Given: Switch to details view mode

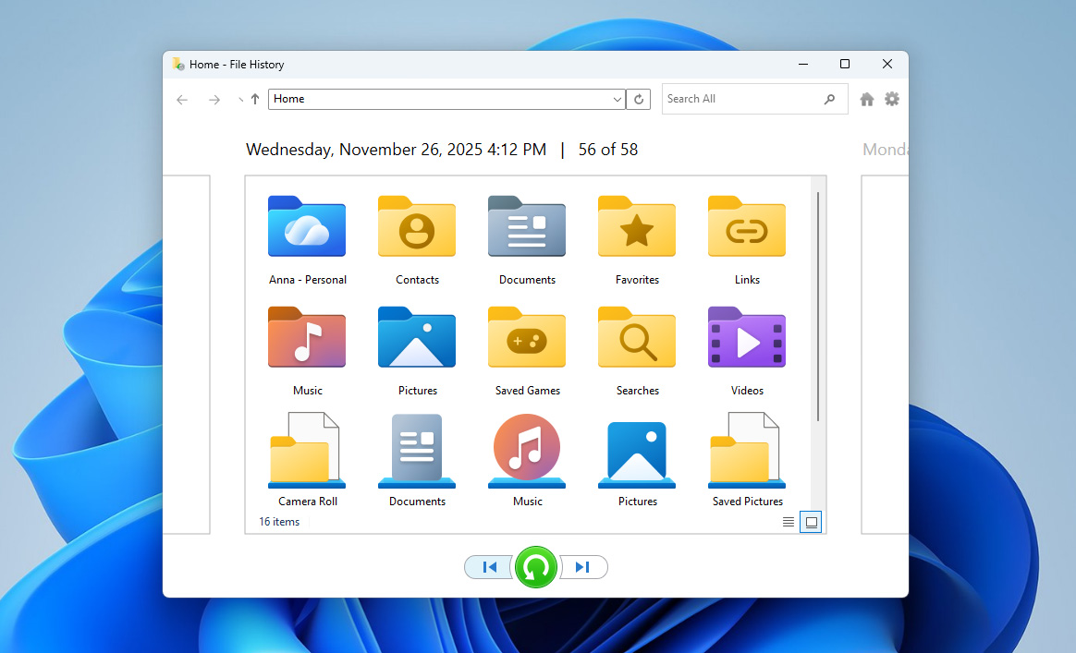Looking at the screenshot, I should point(787,521).
